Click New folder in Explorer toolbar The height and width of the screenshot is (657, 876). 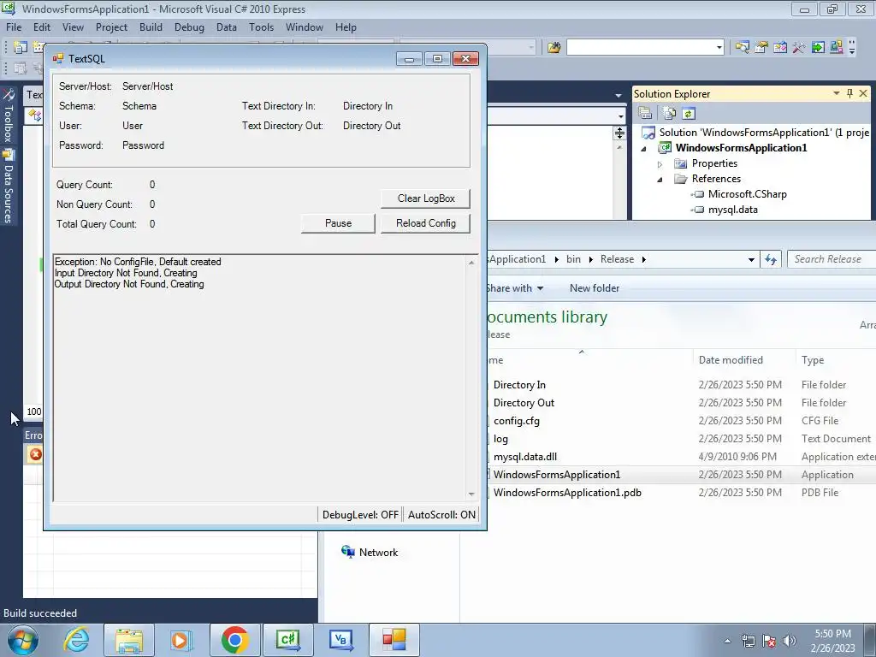pyautogui.click(x=595, y=288)
